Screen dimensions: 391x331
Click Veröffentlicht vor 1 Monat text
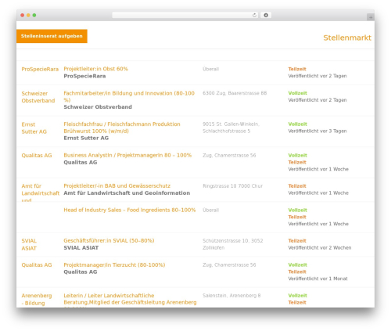[x=317, y=279]
